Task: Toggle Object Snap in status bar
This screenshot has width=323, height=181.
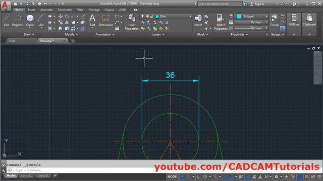Action: 231,176
